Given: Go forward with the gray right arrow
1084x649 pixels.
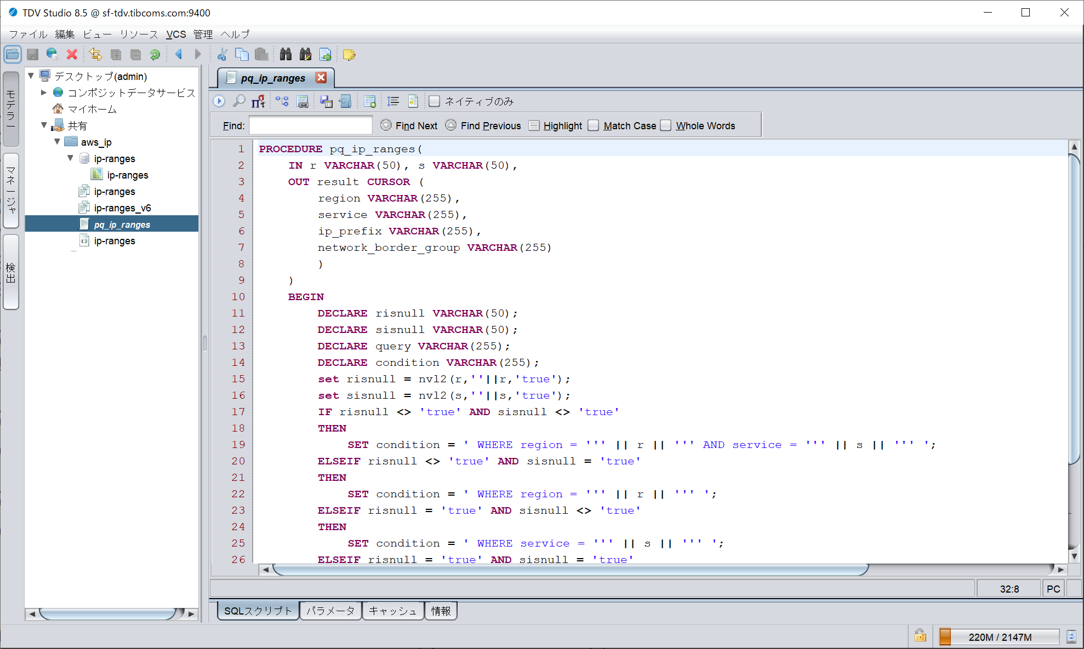Looking at the screenshot, I should [x=198, y=54].
